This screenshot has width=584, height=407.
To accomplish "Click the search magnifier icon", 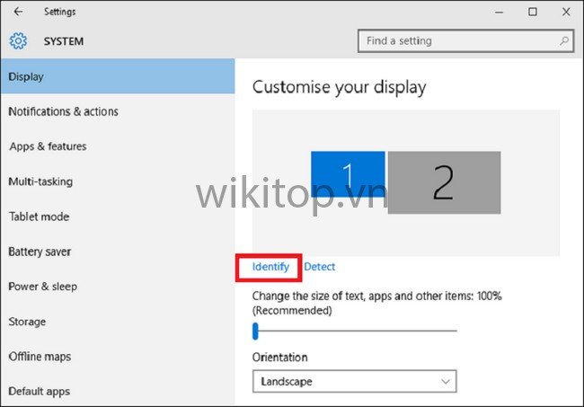I will click(564, 41).
